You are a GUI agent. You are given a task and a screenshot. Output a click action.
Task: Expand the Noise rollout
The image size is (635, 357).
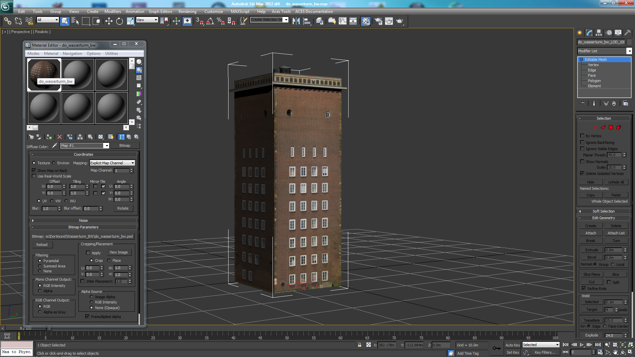[x=83, y=220]
